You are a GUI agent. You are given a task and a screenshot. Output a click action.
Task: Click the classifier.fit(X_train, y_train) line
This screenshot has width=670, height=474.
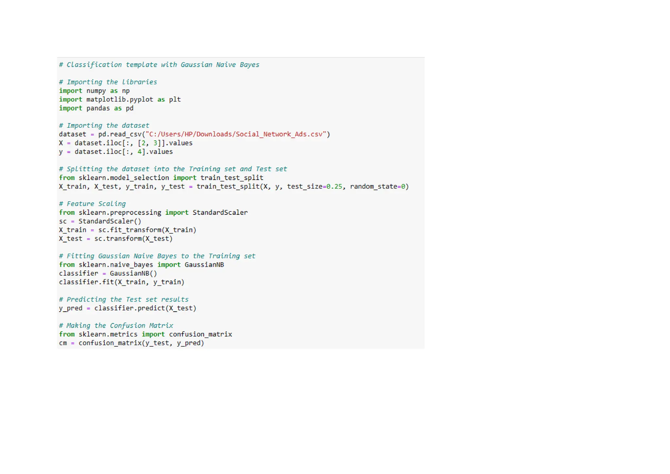click(122, 282)
